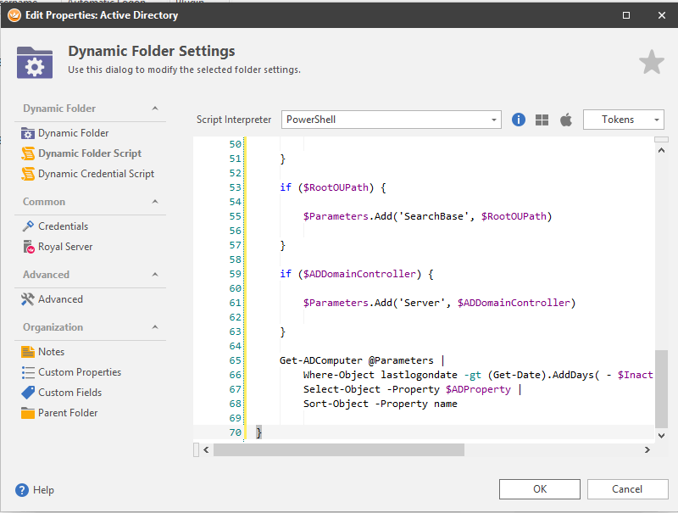Collapse the Dynamic Folder section
The height and width of the screenshot is (513, 678).
tap(155, 109)
